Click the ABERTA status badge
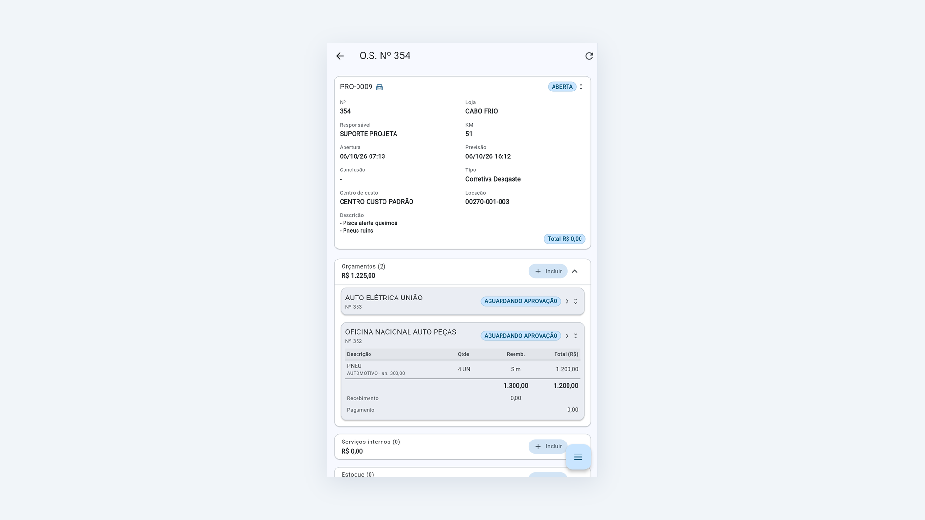 pyautogui.click(x=562, y=87)
